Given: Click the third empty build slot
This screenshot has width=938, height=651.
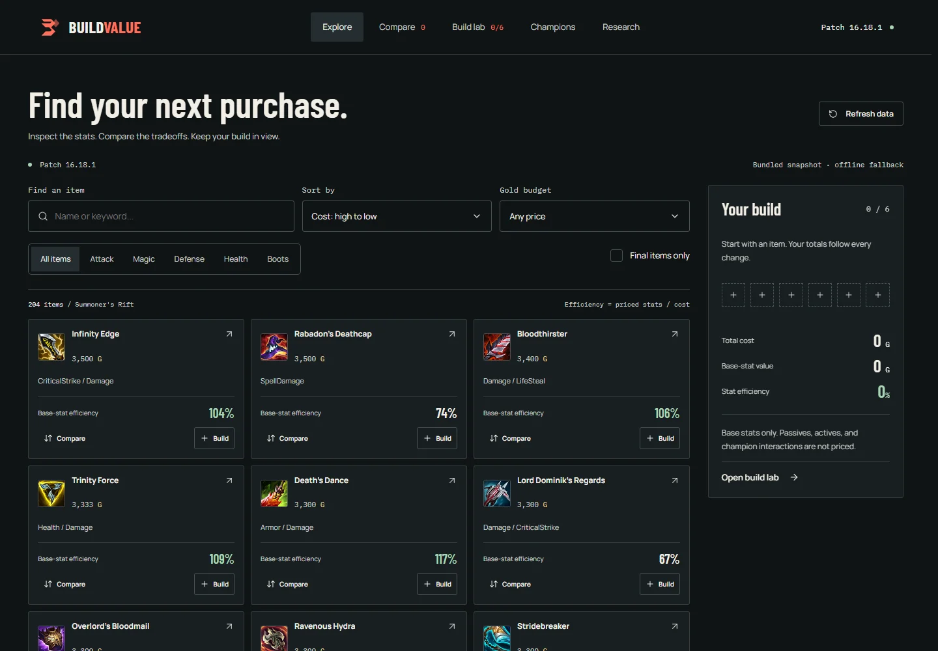Looking at the screenshot, I should (x=791, y=295).
